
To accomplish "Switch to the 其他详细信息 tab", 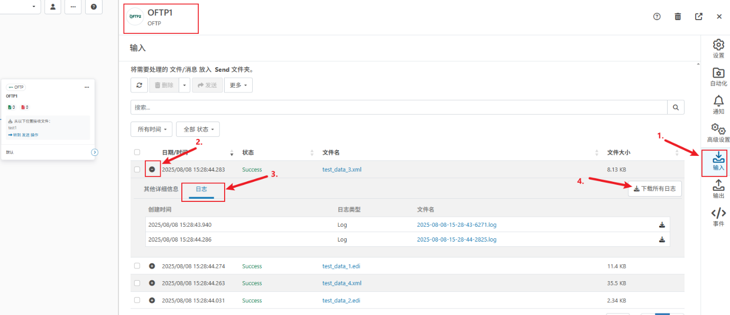I will (x=161, y=189).
